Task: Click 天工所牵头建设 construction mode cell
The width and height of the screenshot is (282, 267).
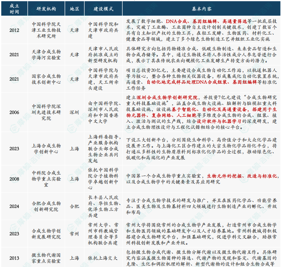Action: (103, 79)
